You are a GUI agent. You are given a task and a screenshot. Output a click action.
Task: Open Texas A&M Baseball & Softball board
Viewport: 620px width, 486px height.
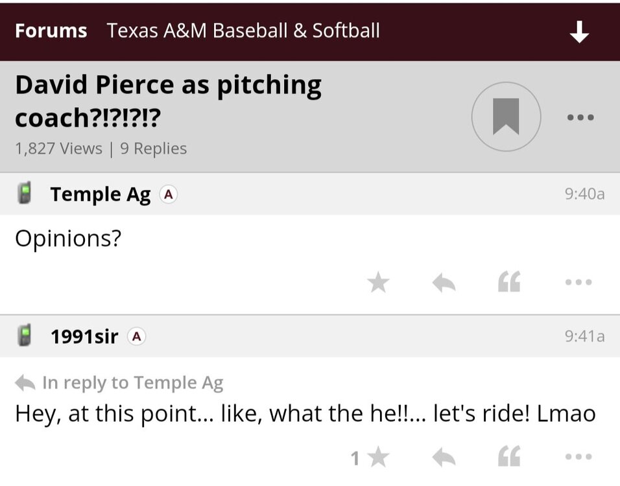click(243, 30)
